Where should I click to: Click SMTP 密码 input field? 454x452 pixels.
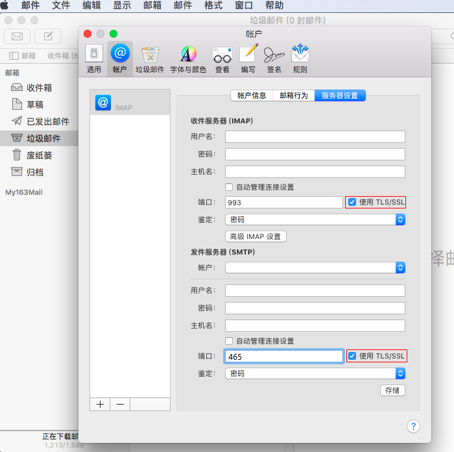pos(315,308)
